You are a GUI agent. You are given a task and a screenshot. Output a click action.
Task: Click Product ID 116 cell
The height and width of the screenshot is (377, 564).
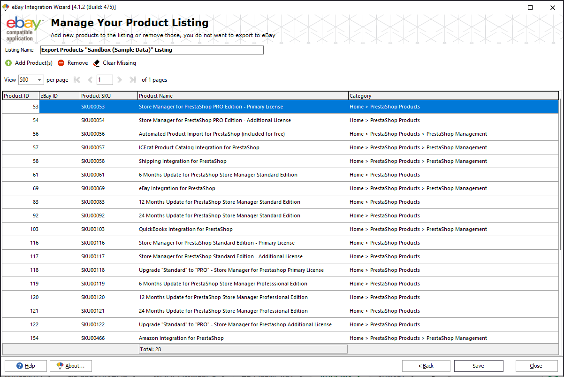pos(21,243)
